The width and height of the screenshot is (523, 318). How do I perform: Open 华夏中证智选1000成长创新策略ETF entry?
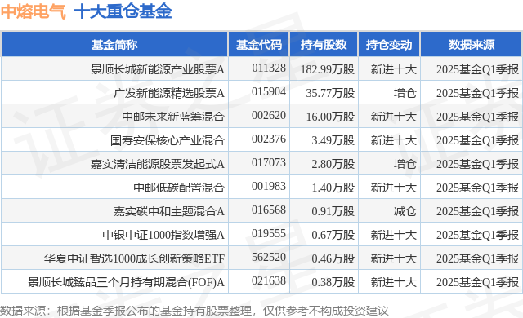[x=134, y=258]
